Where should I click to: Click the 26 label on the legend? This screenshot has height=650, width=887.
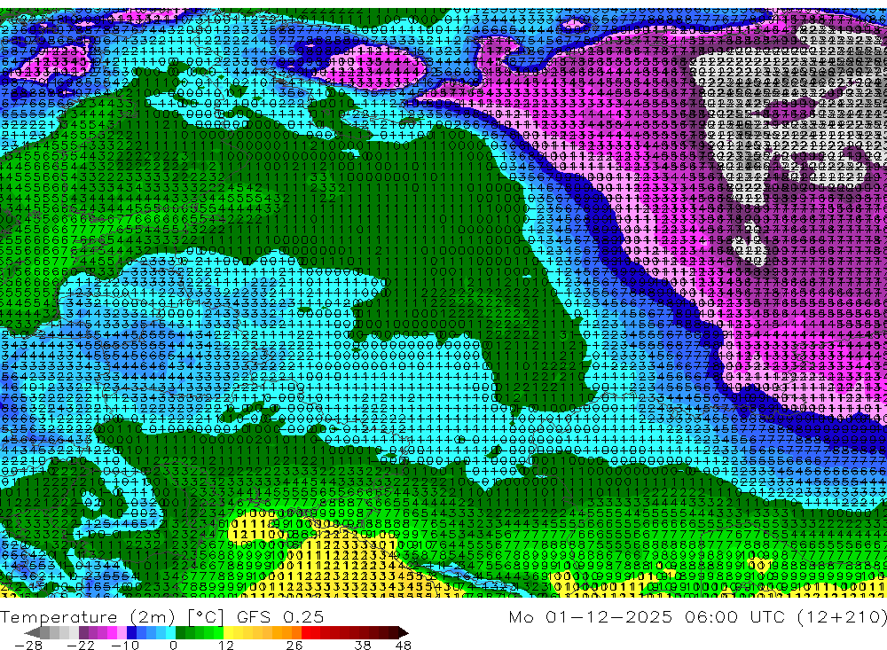[x=294, y=646]
